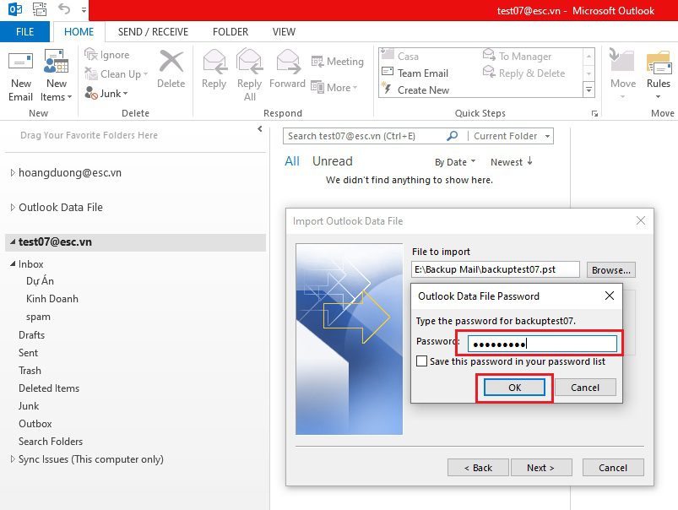The image size is (678, 510).
Task: Select the To Manager quick step
Action: point(517,57)
